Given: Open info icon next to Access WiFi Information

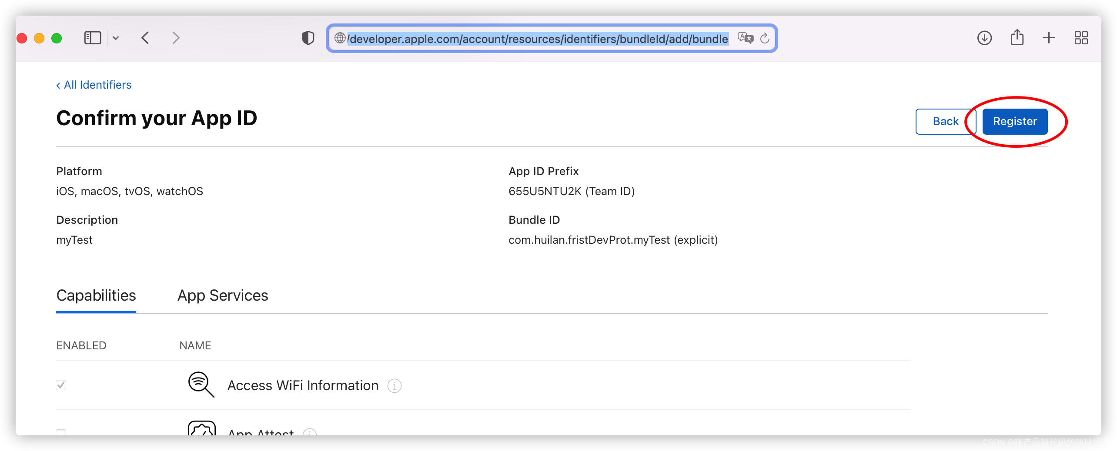Looking at the screenshot, I should point(394,386).
